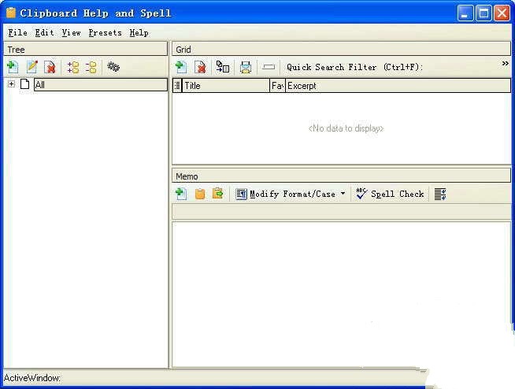Create new memo with green plus icon
Image resolution: width=515 pixels, height=389 pixels.
point(181,194)
